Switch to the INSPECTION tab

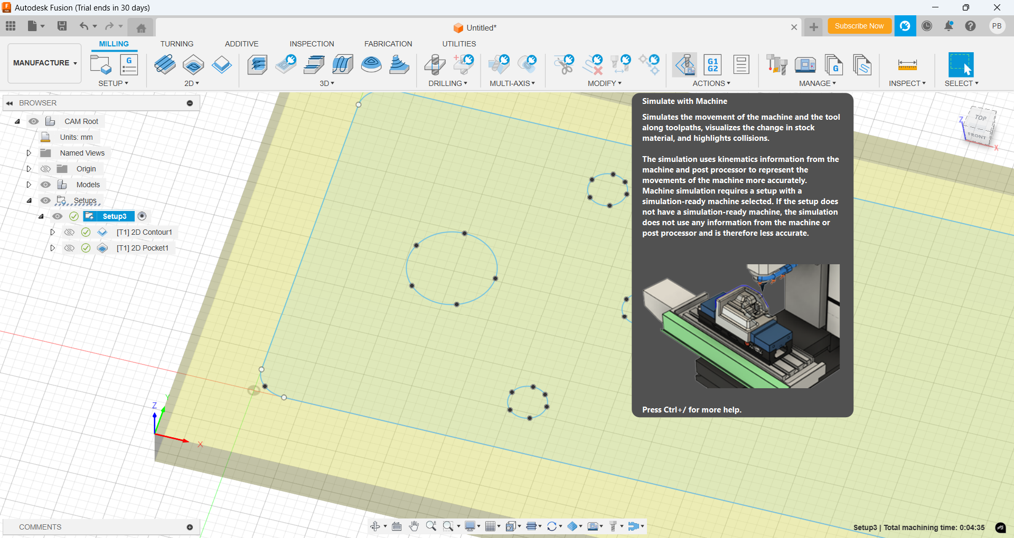[312, 44]
